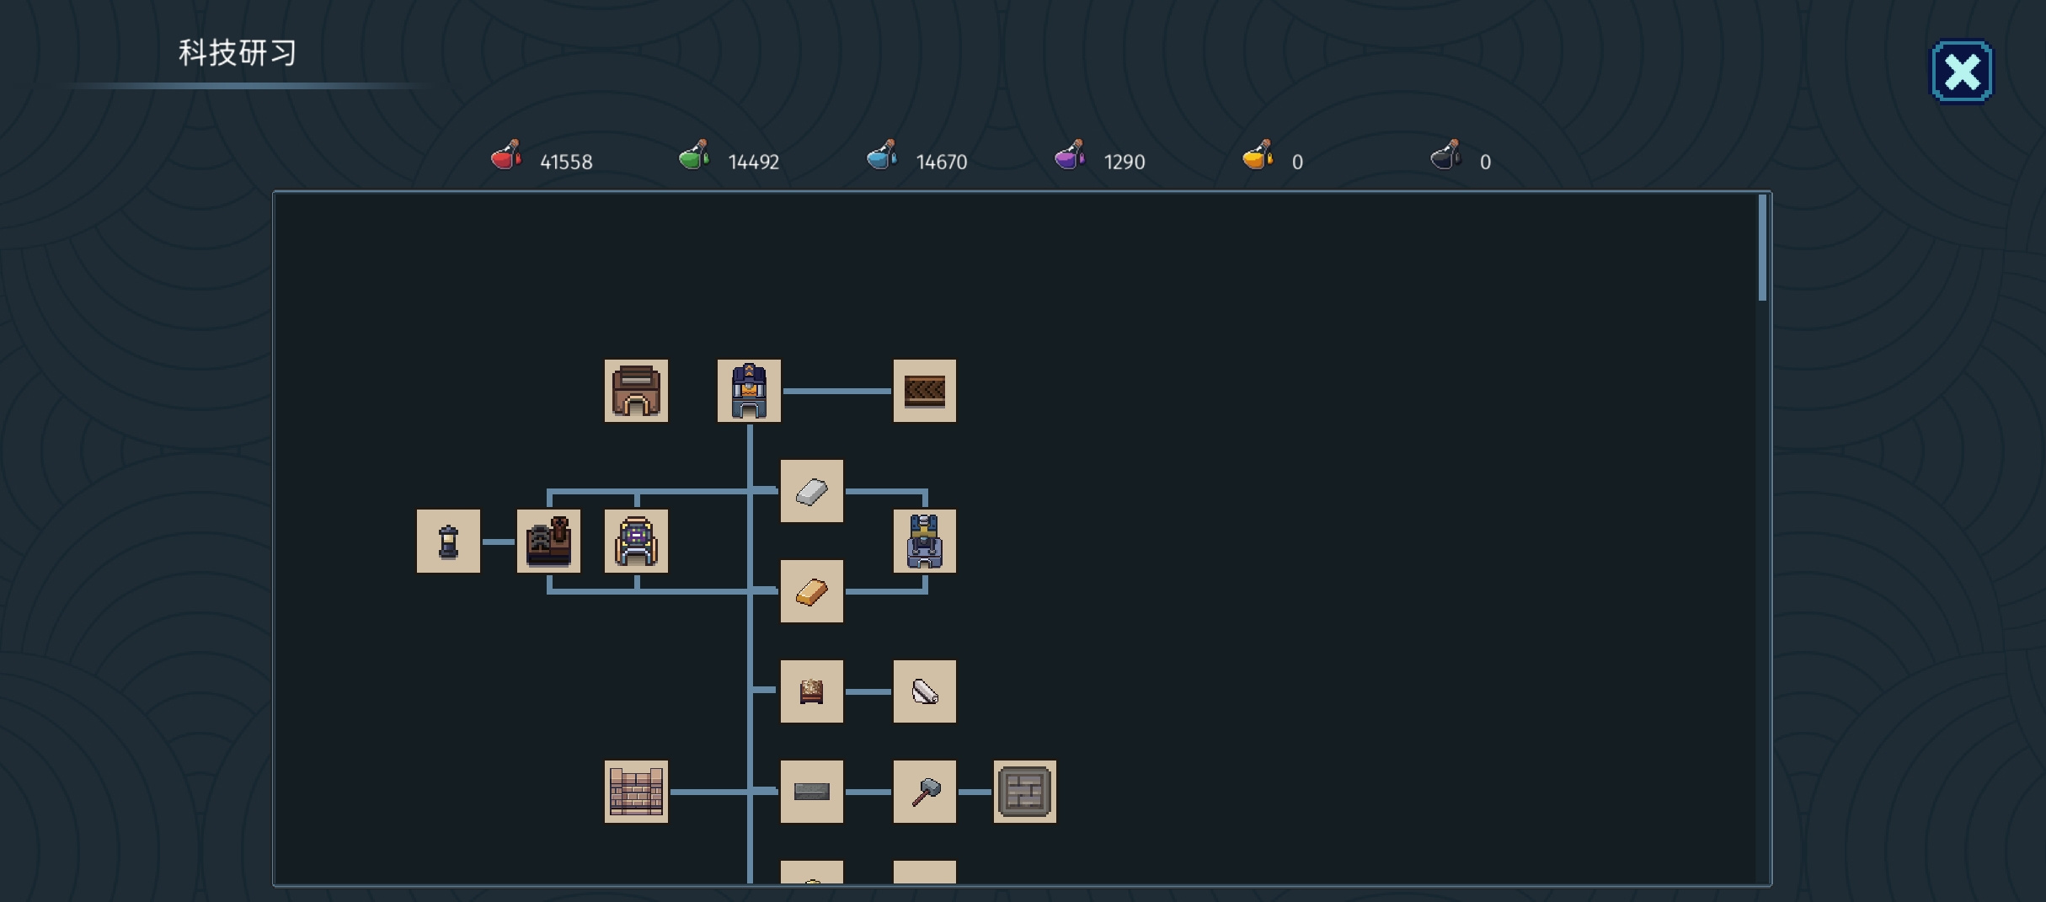Select the blue blast furnace tech node

[749, 391]
